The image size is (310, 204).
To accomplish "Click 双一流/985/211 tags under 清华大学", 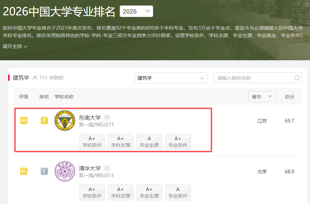I will click(96, 175).
